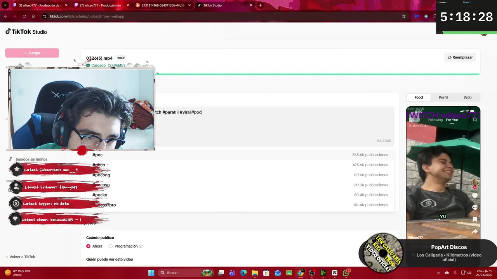Click the Cargar upload button
This screenshot has height=279, width=497.
[32, 53]
